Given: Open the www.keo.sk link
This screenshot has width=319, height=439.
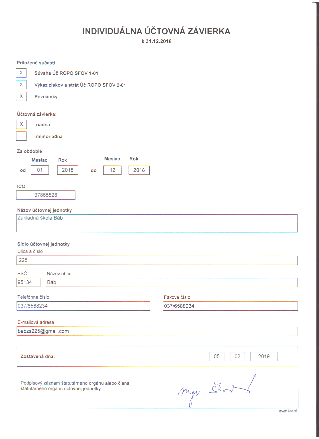Looking at the screenshot, I should pyautogui.click(x=288, y=411).
